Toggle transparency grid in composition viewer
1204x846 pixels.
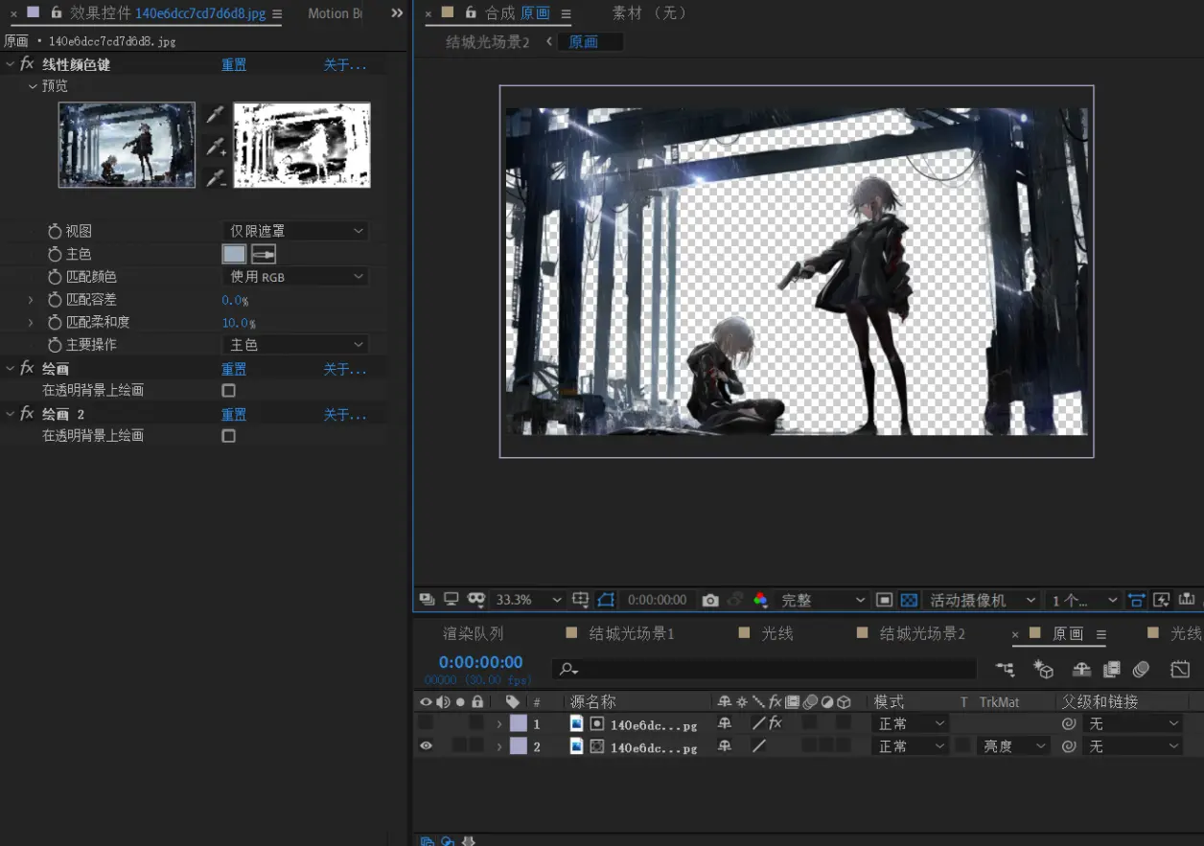(x=910, y=600)
